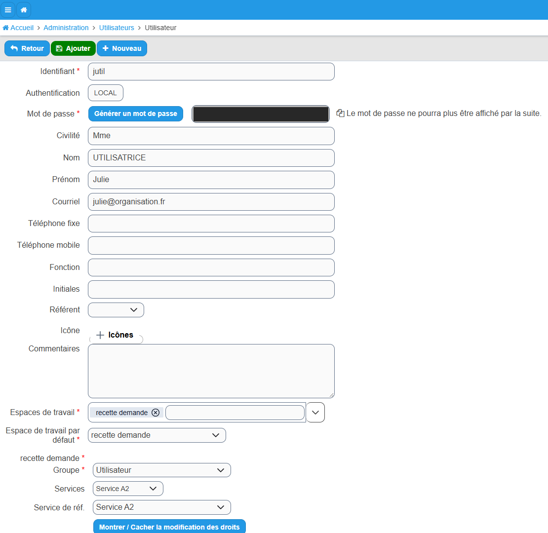Click the Identifiant field containing jutil
This screenshot has width=548, height=533.
[x=211, y=72]
